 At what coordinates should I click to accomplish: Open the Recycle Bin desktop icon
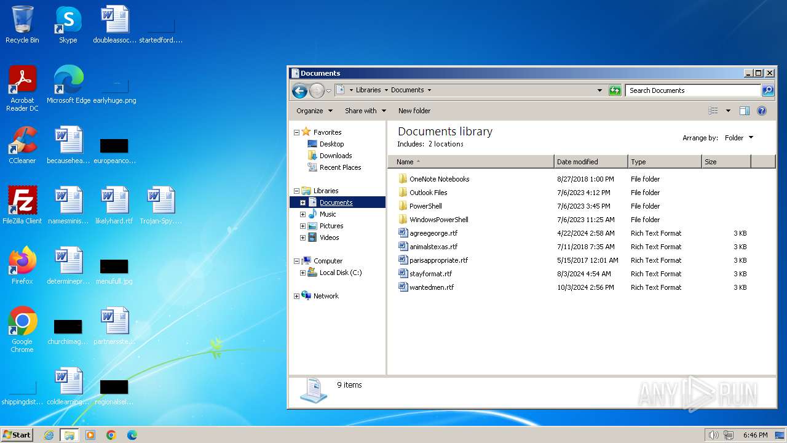point(22,25)
